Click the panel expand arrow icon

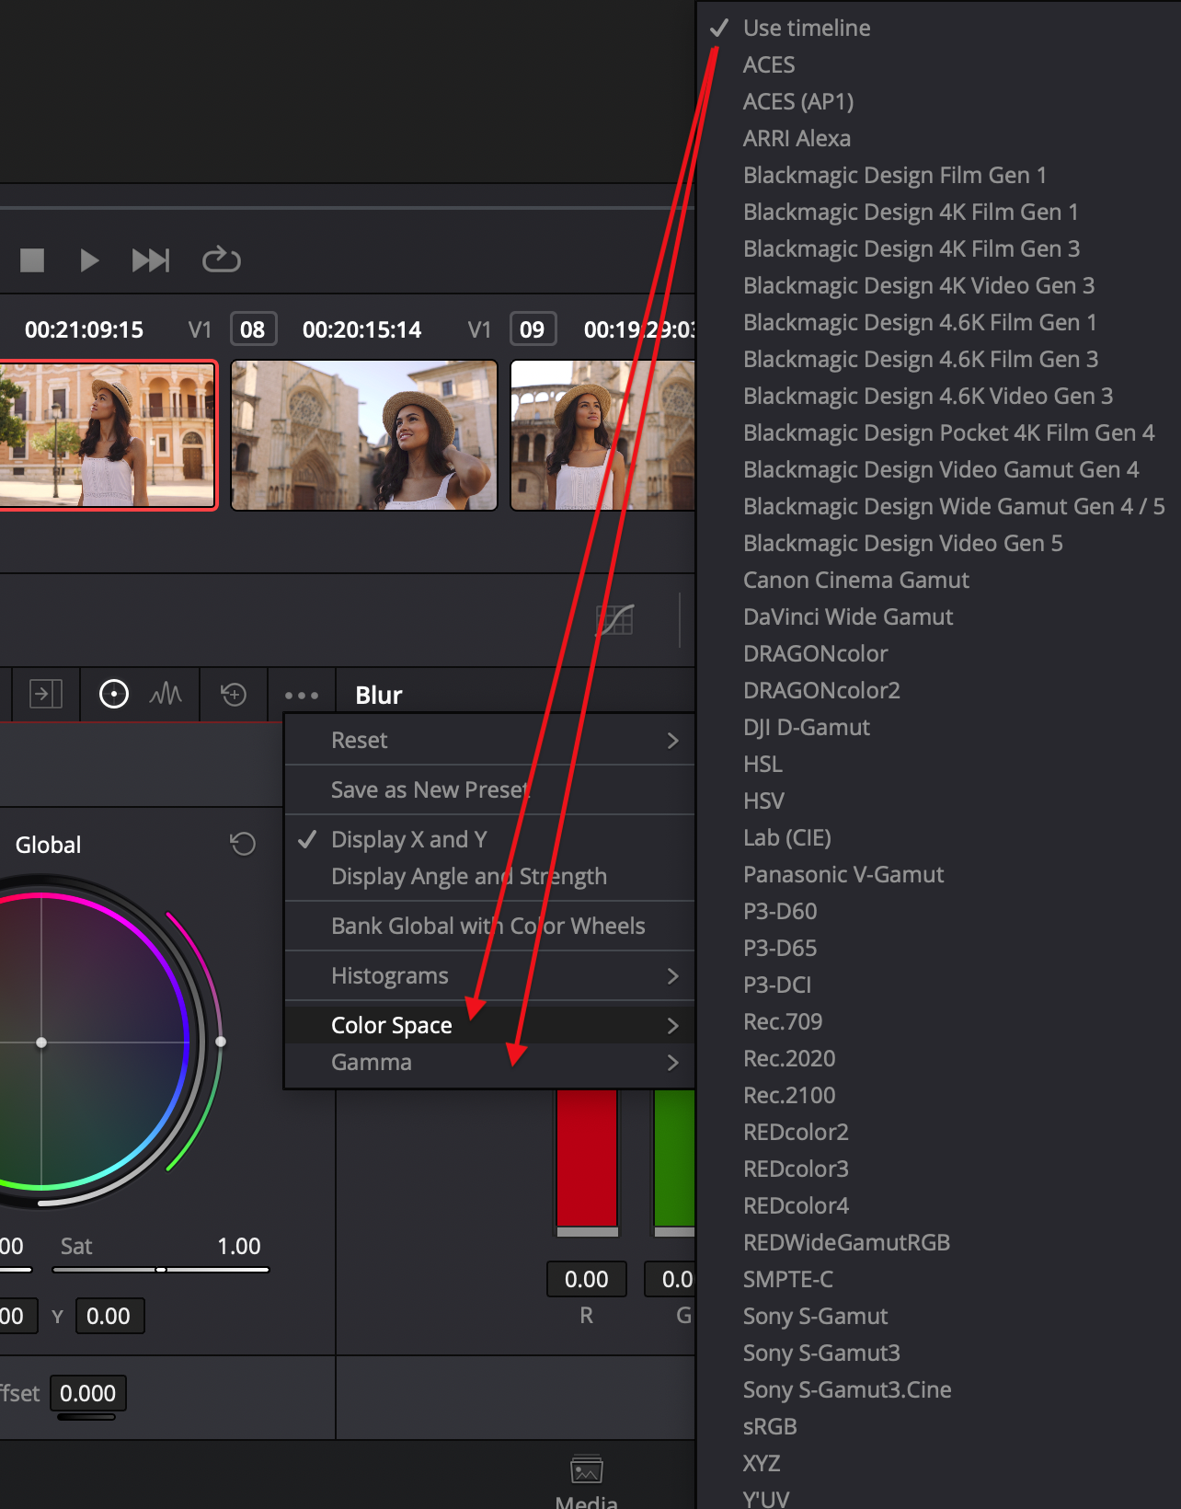(x=46, y=694)
